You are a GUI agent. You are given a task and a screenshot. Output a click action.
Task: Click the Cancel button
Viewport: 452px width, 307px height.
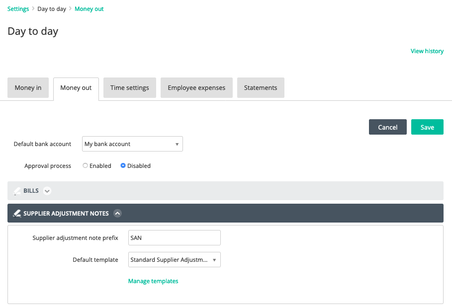tap(388, 127)
